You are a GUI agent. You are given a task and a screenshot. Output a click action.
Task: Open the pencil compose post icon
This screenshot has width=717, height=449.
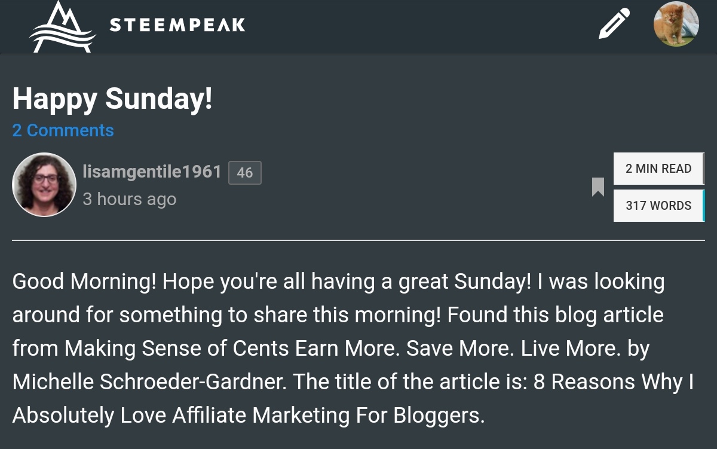point(615,24)
